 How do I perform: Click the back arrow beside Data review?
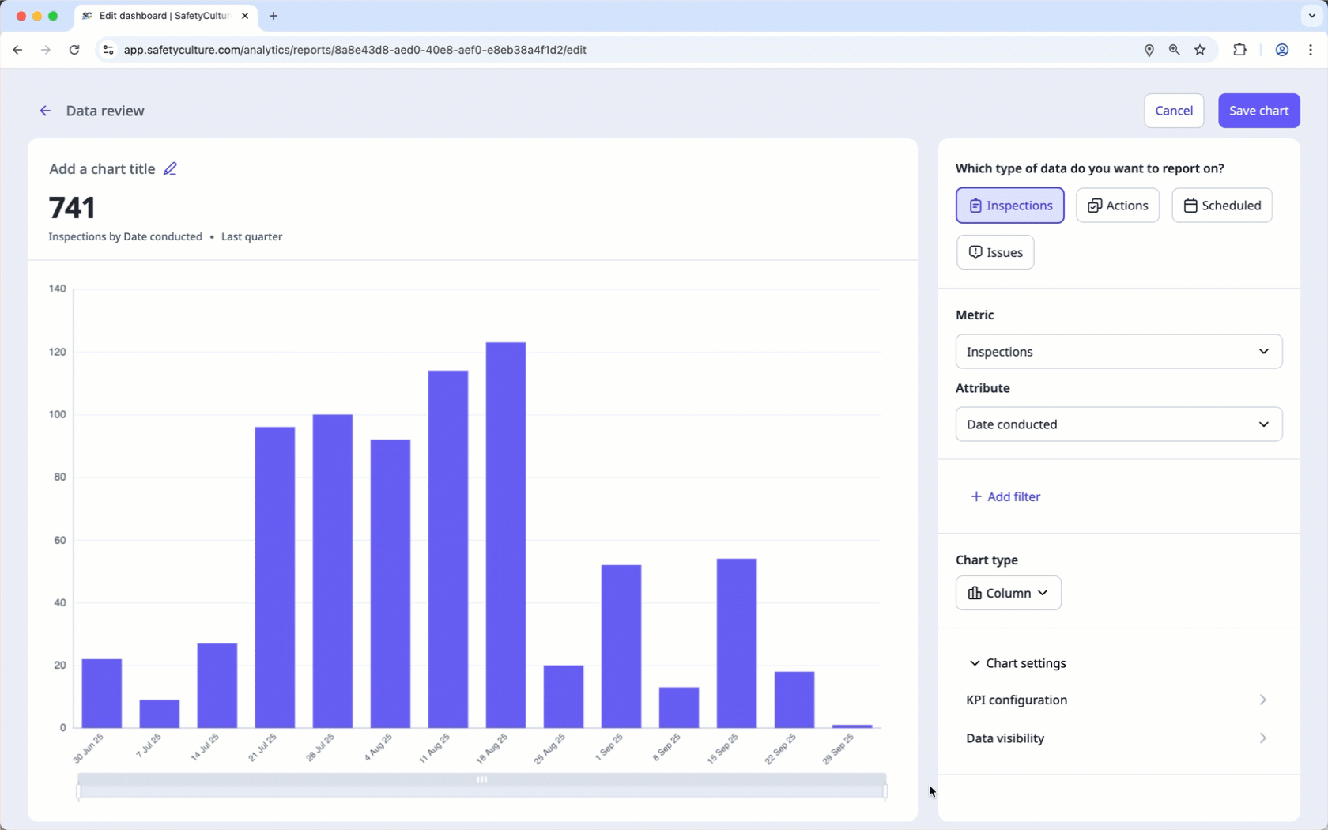click(45, 111)
